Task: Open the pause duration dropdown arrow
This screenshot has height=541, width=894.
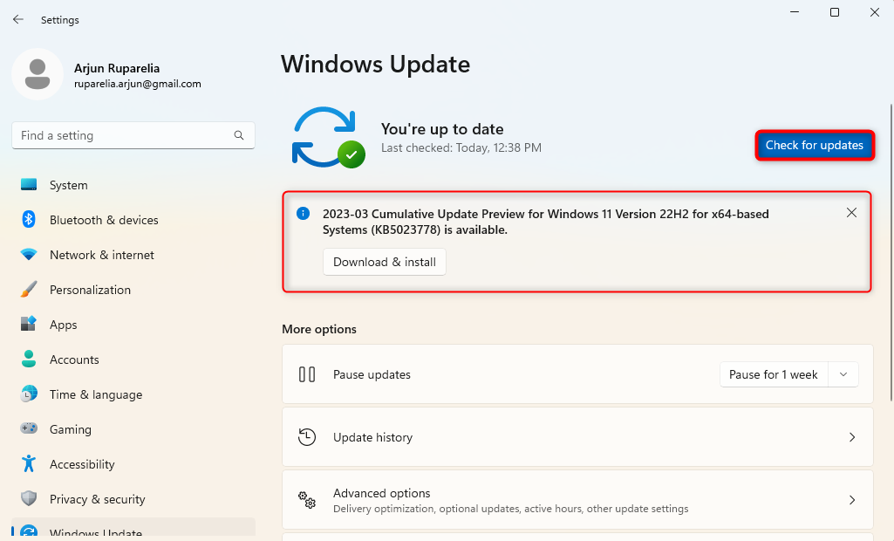Action: tap(843, 374)
